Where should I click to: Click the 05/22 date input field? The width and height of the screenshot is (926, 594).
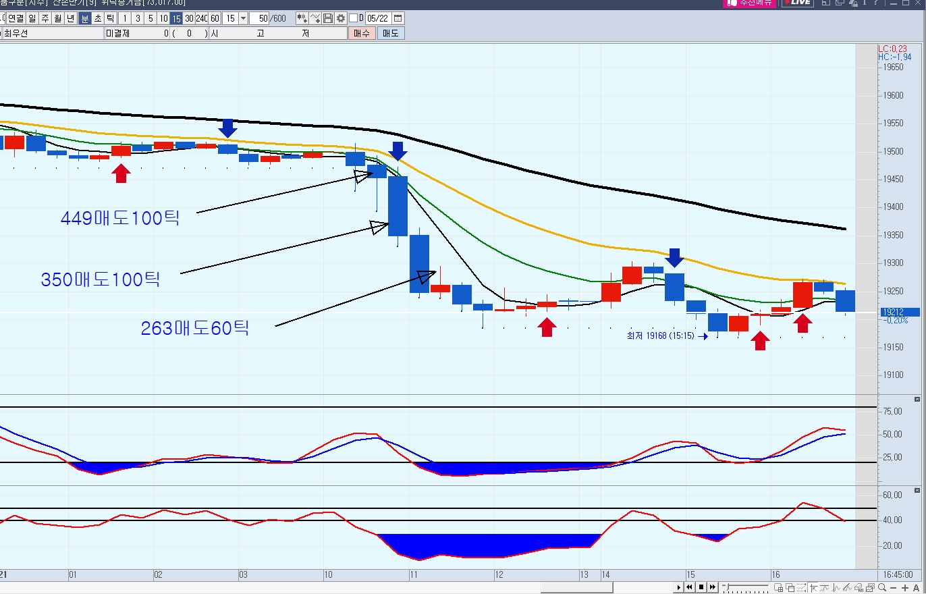[x=377, y=18]
